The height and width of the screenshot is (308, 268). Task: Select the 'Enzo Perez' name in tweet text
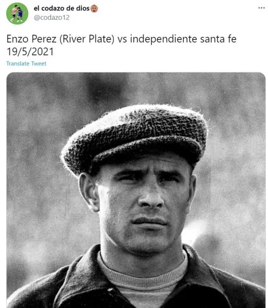pyautogui.click(x=32, y=39)
